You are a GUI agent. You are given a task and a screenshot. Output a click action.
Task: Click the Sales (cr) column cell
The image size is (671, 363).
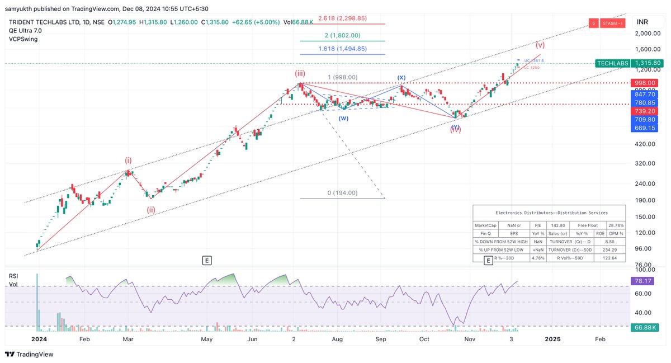(x=559, y=234)
